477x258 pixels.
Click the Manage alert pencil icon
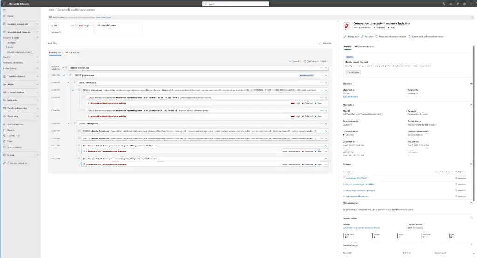click(x=345, y=36)
